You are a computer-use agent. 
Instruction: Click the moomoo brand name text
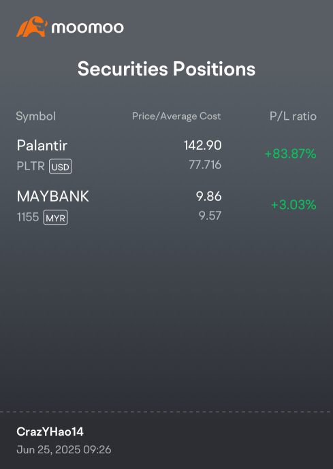tap(87, 28)
